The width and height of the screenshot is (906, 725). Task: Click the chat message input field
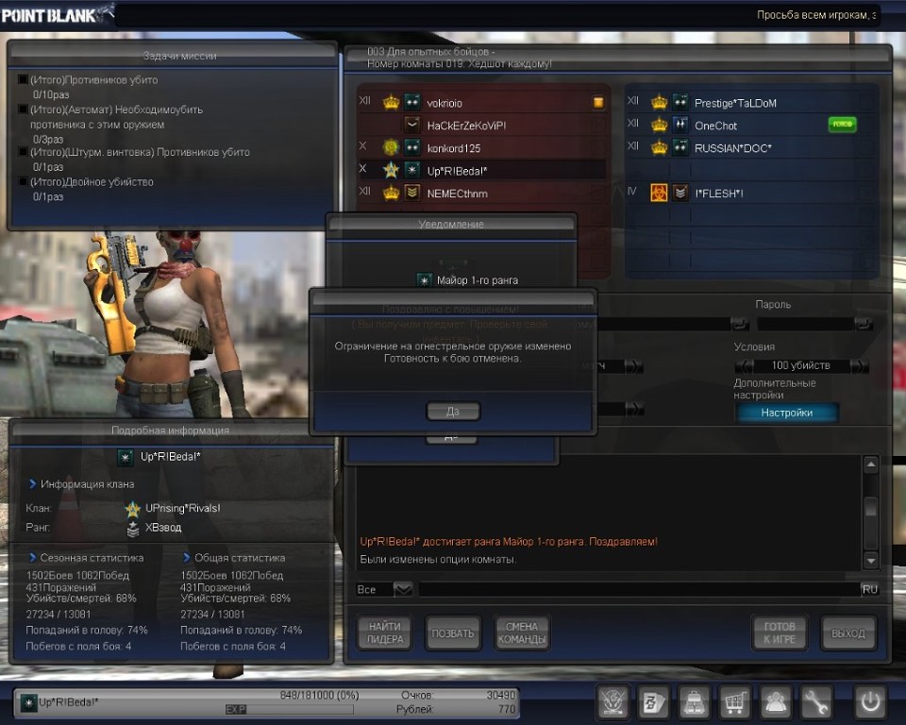639,589
